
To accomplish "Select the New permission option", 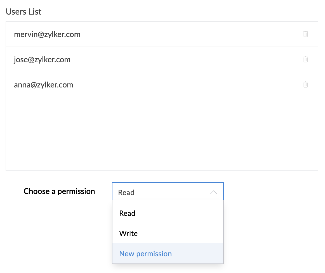I will [x=145, y=254].
